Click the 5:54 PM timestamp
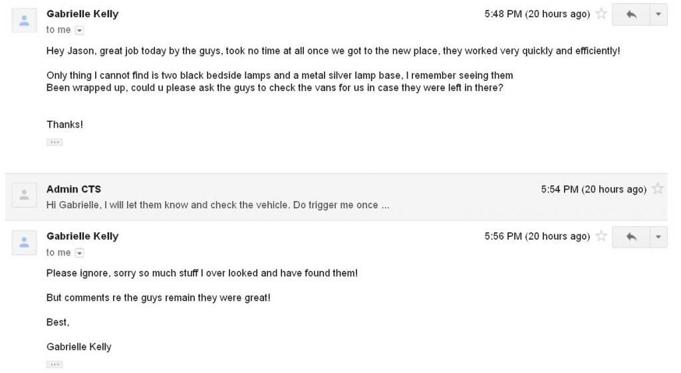 [594, 189]
